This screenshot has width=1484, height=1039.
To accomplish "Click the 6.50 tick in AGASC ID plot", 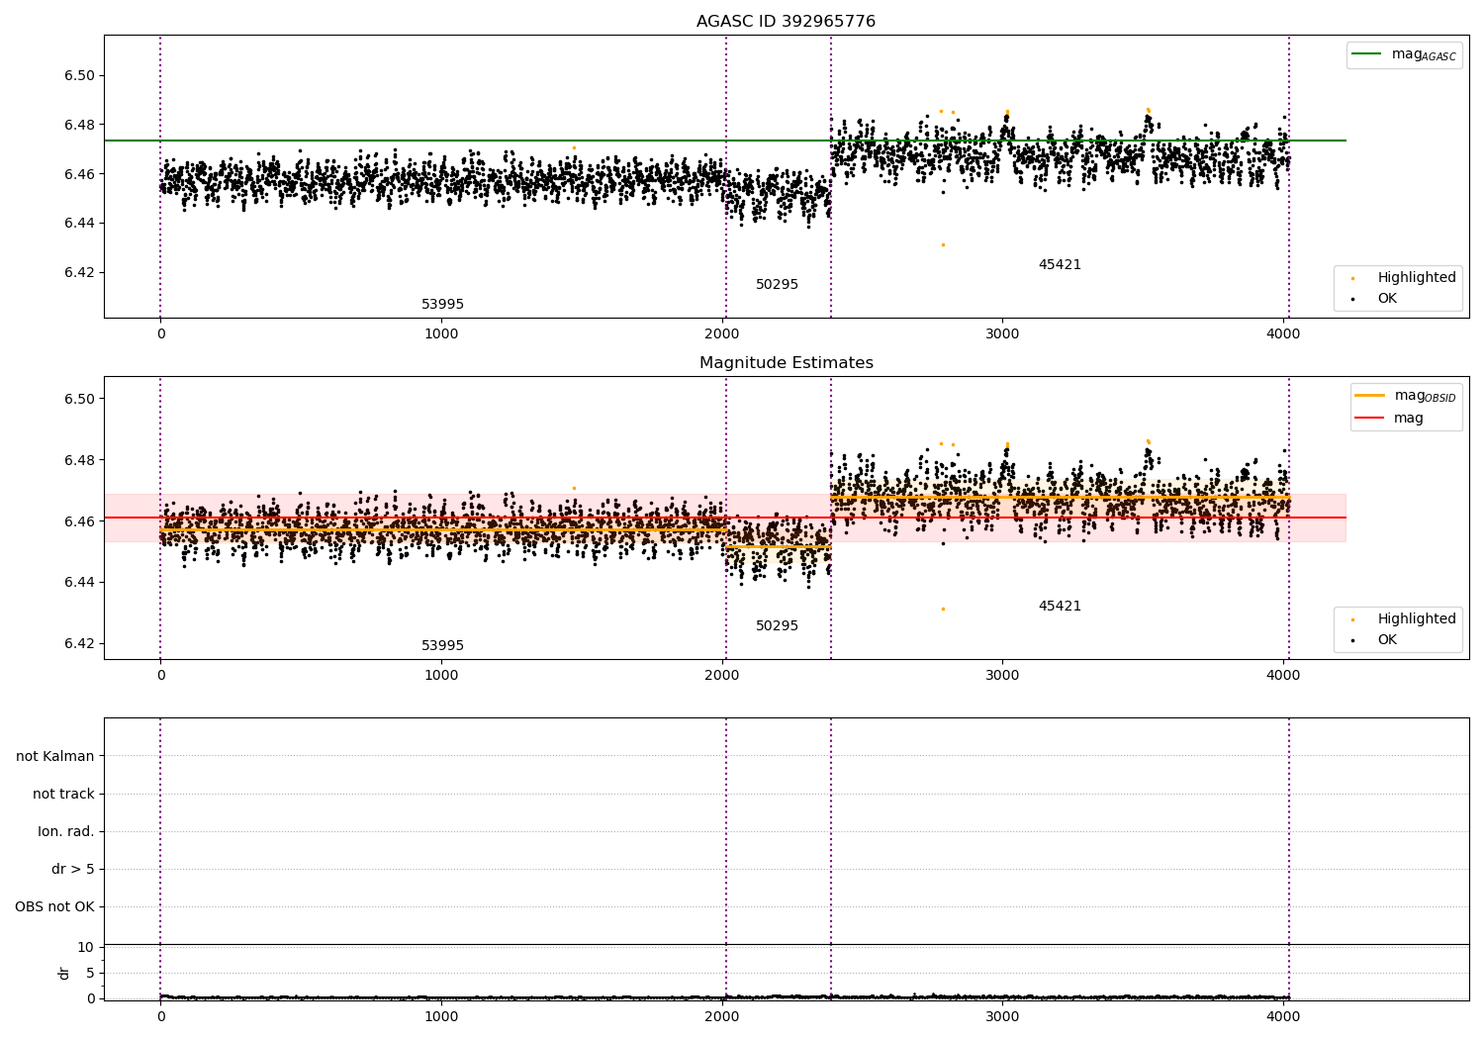I will [79, 76].
